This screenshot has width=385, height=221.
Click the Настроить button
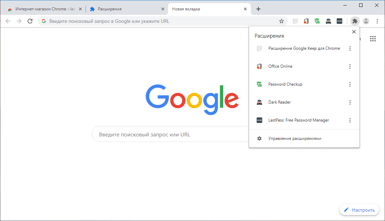click(359, 210)
